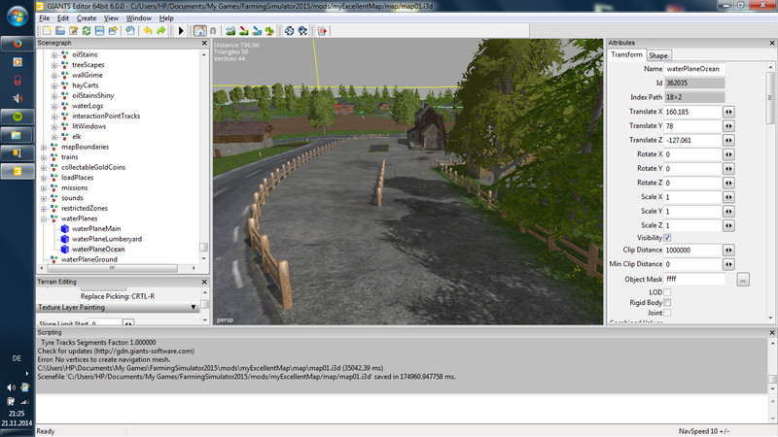
Task: Click the green reload arrows icon
Action: pos(87,31)
